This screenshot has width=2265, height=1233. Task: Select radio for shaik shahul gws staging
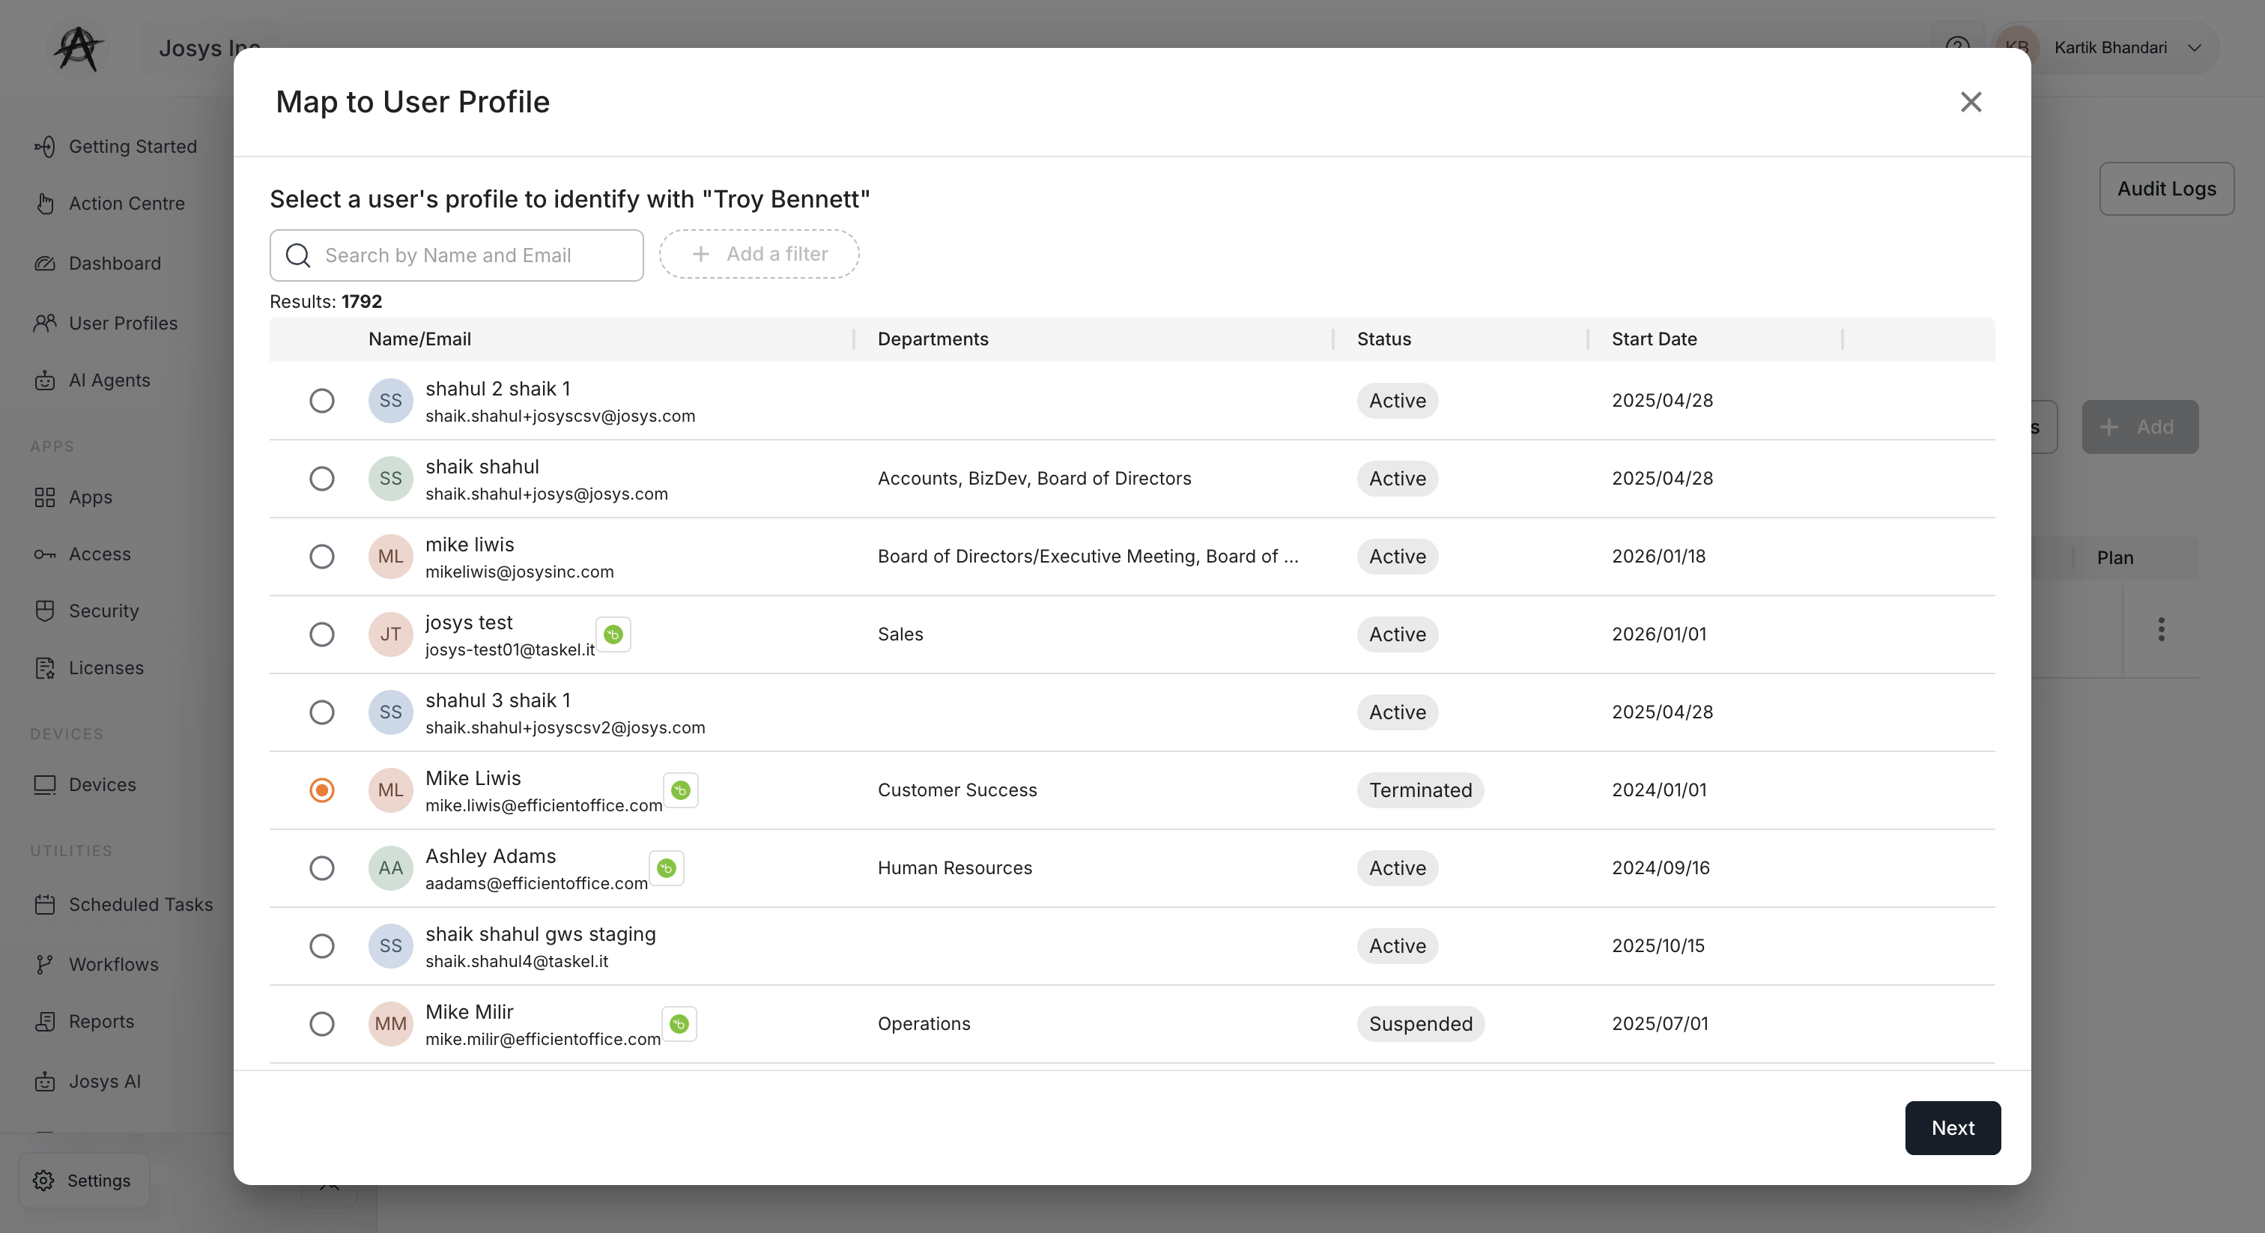point(322,945)
